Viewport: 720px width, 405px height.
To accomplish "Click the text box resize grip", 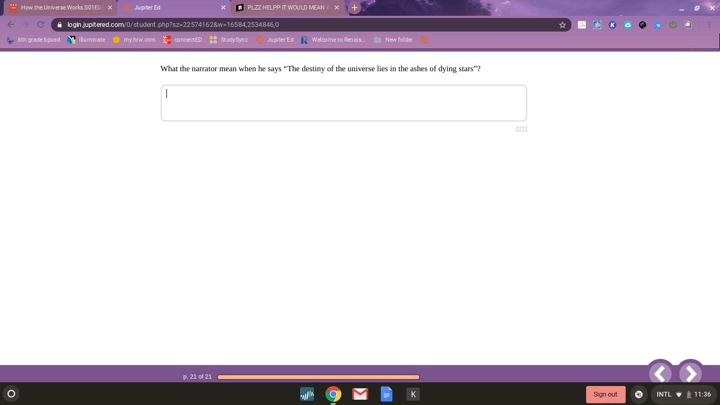I will coord(521,129).
